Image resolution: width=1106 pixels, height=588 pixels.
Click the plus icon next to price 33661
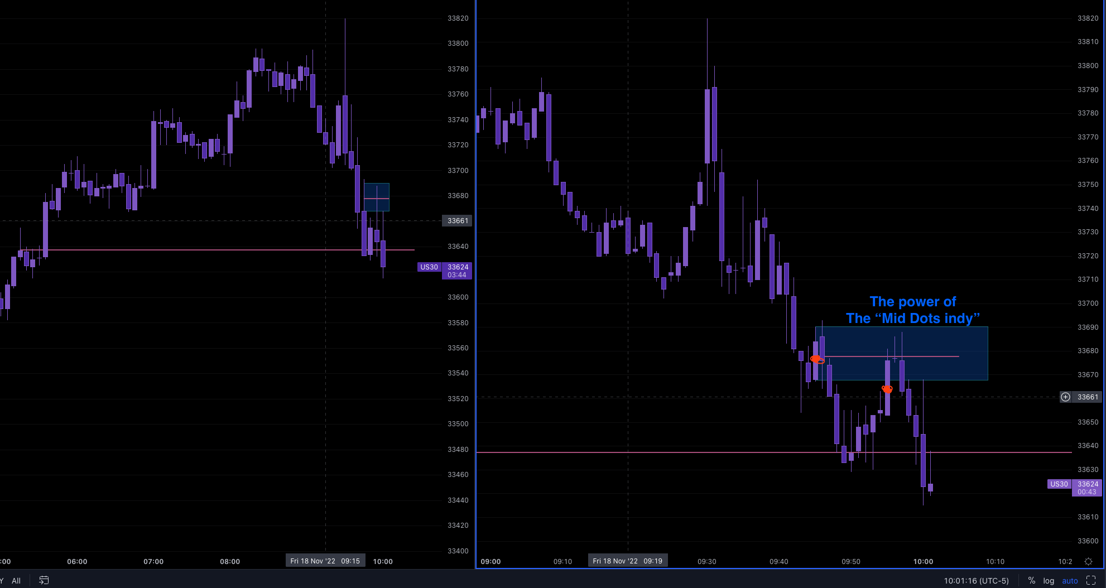[x=1065, y=397]
